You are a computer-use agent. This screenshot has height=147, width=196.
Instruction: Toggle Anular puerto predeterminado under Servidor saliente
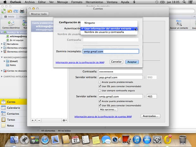(100, 101)
